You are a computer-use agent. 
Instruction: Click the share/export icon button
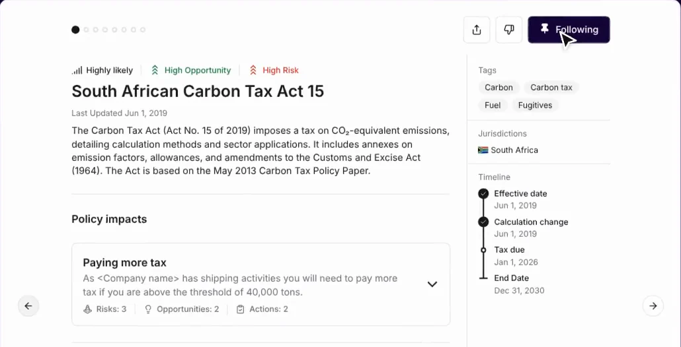[477, 30]
